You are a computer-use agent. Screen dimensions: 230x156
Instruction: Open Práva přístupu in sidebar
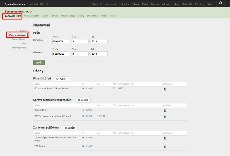(x=19, y=39)
